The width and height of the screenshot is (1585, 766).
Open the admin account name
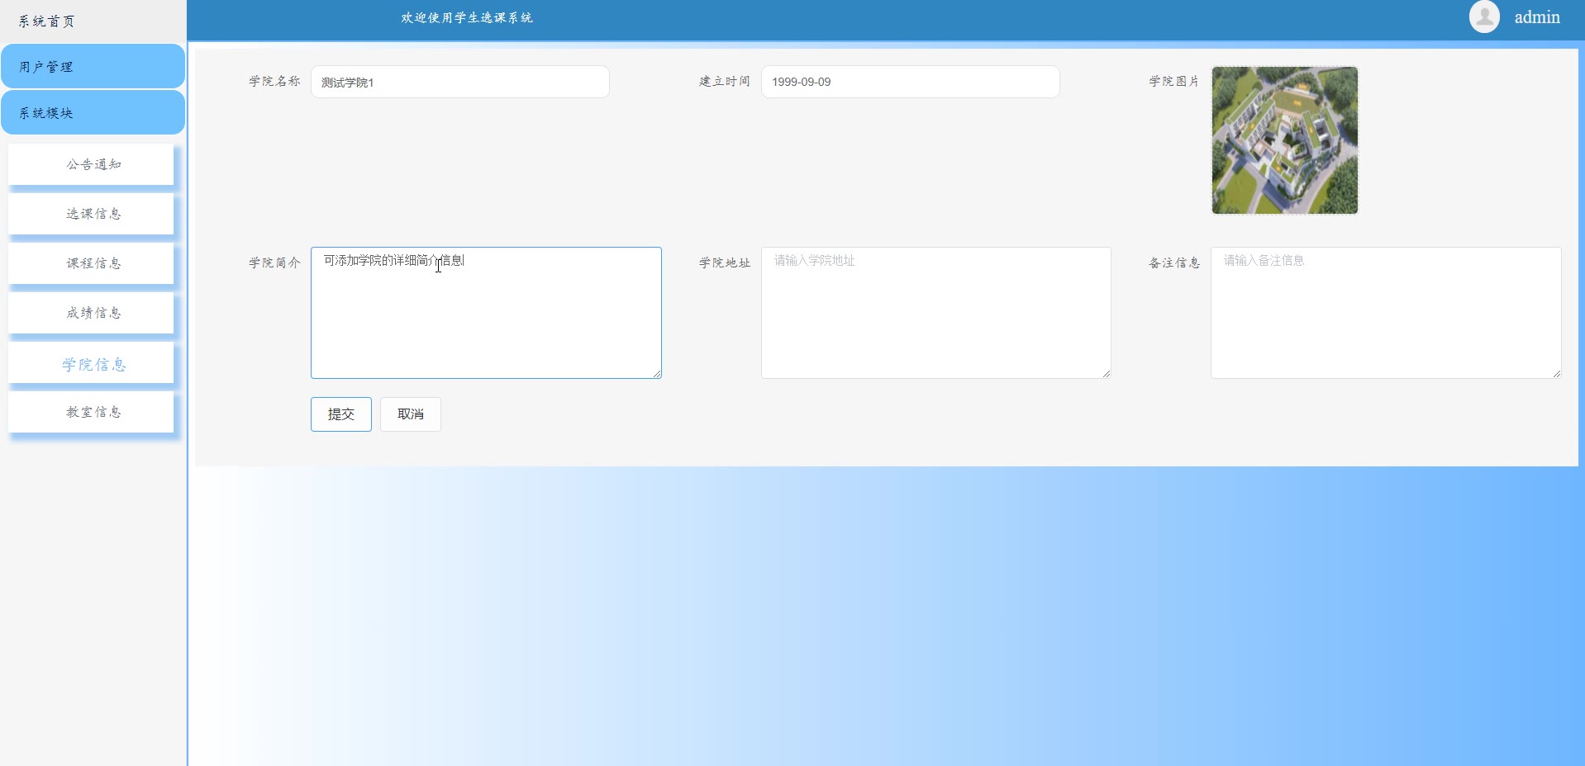pos(1537,17)
